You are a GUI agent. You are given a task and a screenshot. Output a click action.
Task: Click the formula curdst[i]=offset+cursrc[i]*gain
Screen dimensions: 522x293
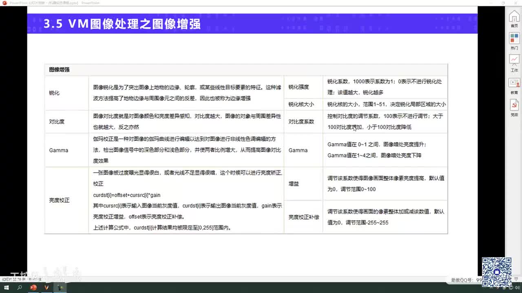127,195
